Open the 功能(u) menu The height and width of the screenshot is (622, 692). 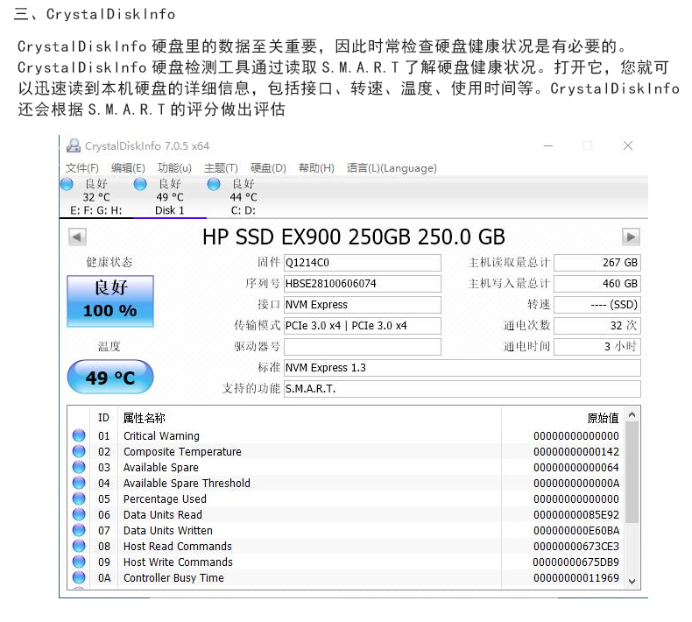point(174,168)
